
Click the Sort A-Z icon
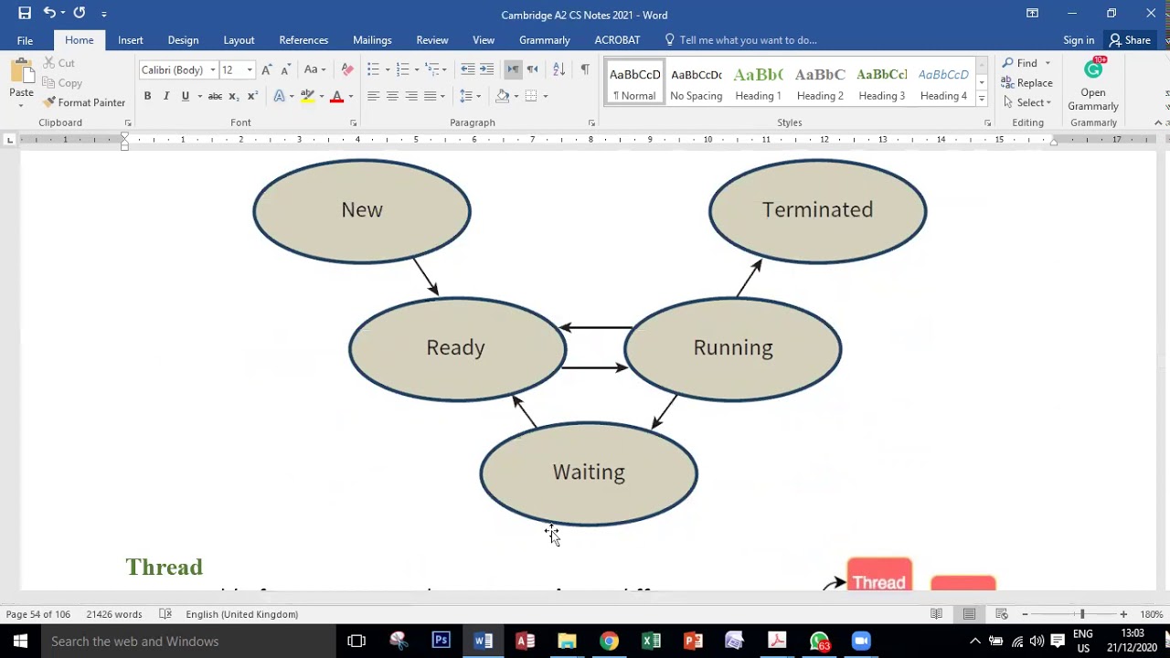click(x=559, y=69)
